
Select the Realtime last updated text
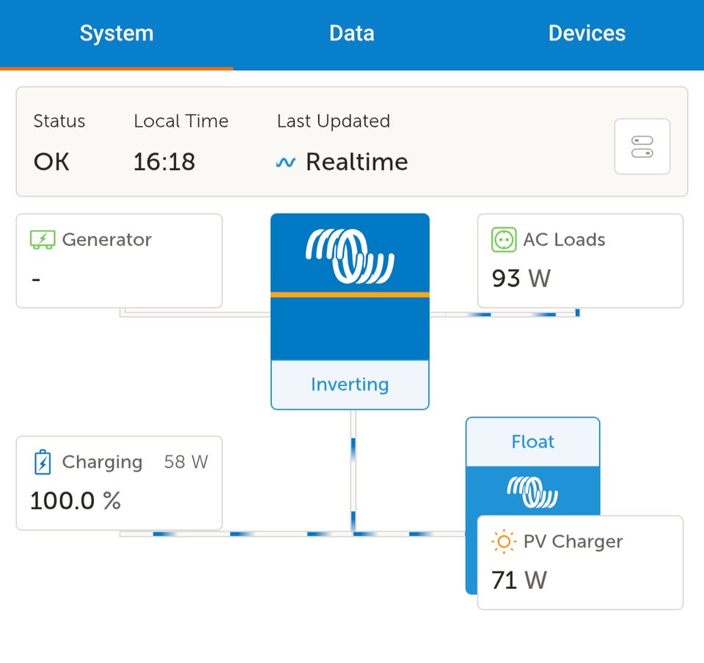pyautogui.click(x=357, y=162)
